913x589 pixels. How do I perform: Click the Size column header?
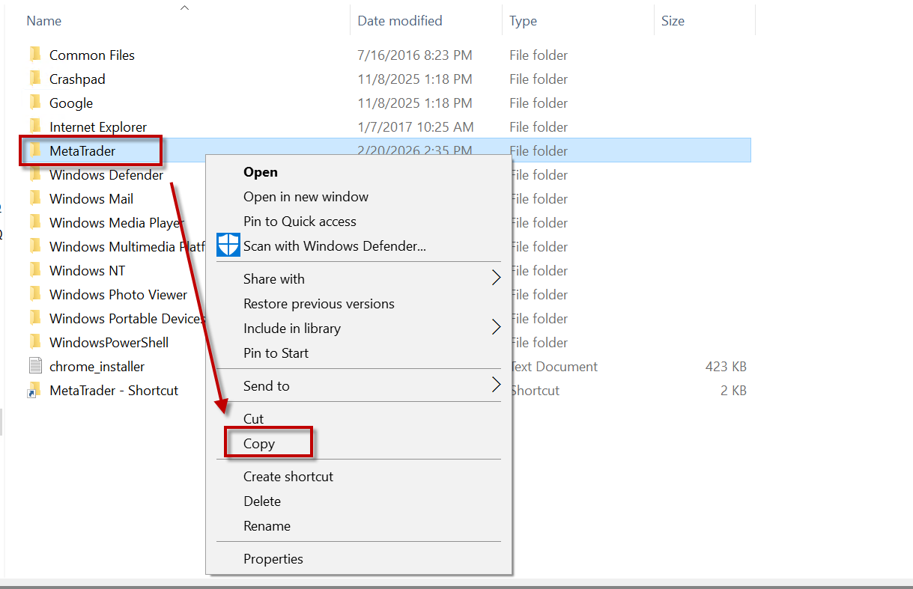click(x=673, y=21)
